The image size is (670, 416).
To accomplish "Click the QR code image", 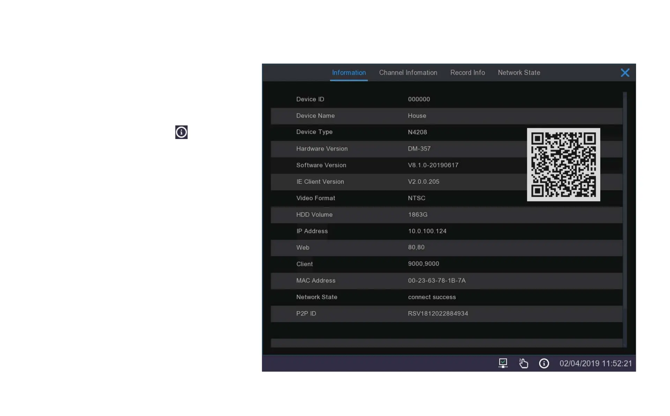I will point(563,165).
